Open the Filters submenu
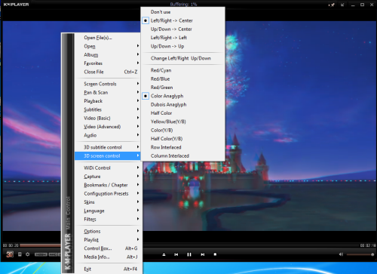This screenshot has width=377, height=274. (x=108, y=220)
